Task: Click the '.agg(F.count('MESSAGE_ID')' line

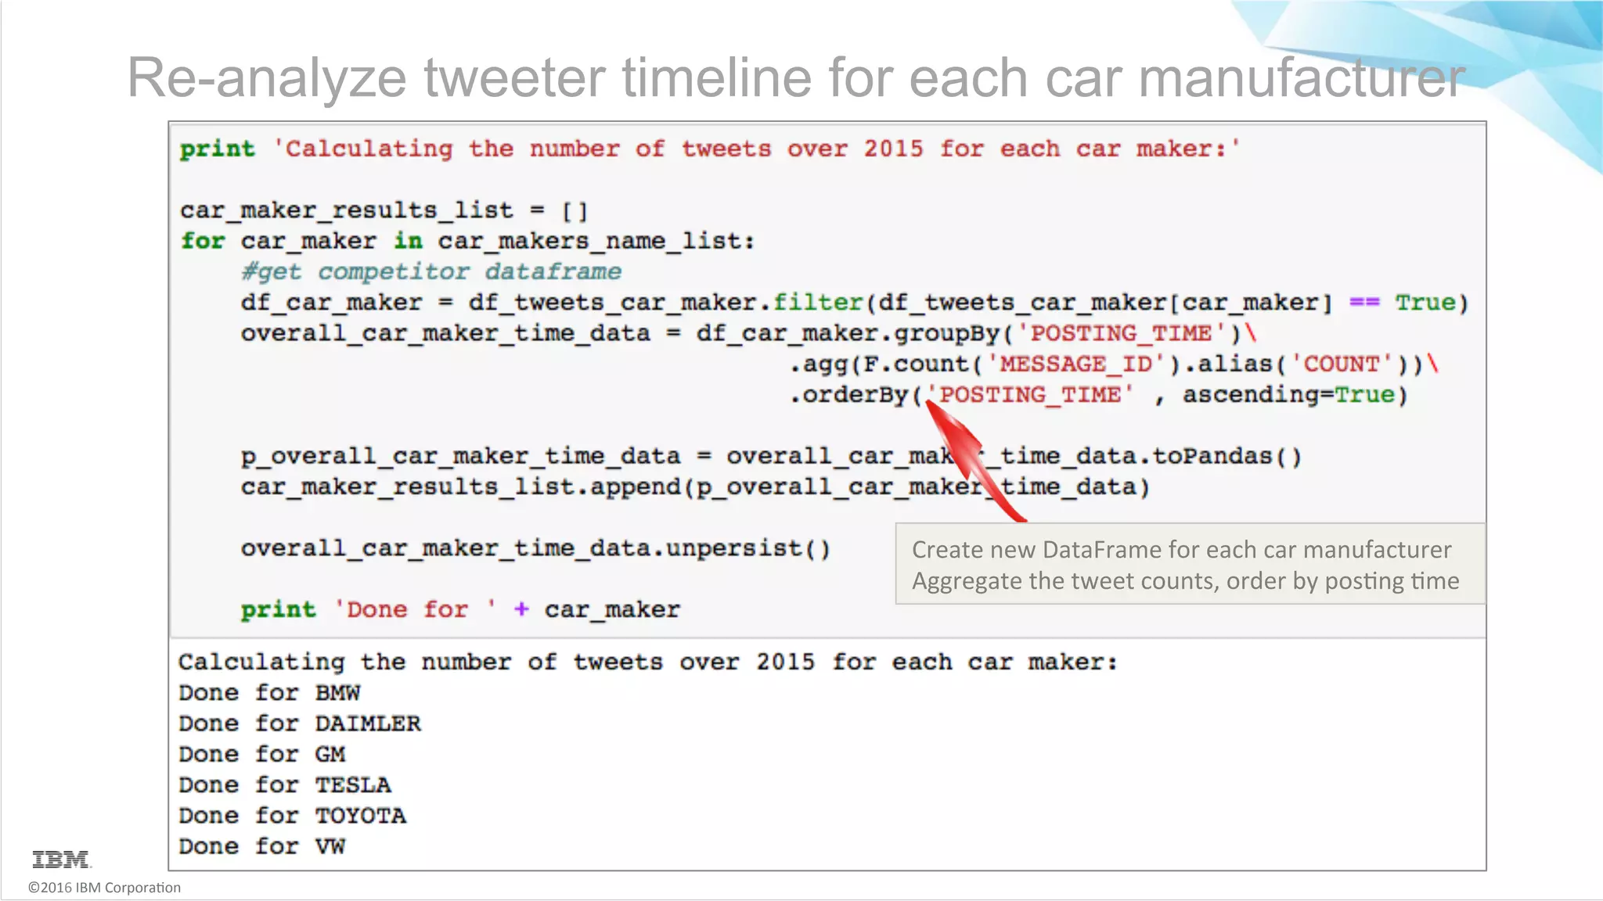Action: point(1114,364)
